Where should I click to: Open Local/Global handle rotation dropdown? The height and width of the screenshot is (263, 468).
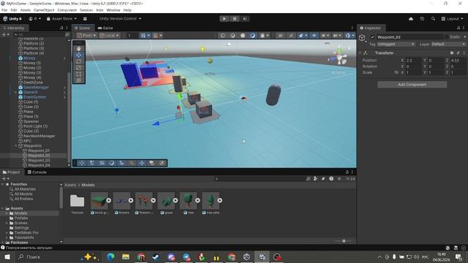[109, 36]
